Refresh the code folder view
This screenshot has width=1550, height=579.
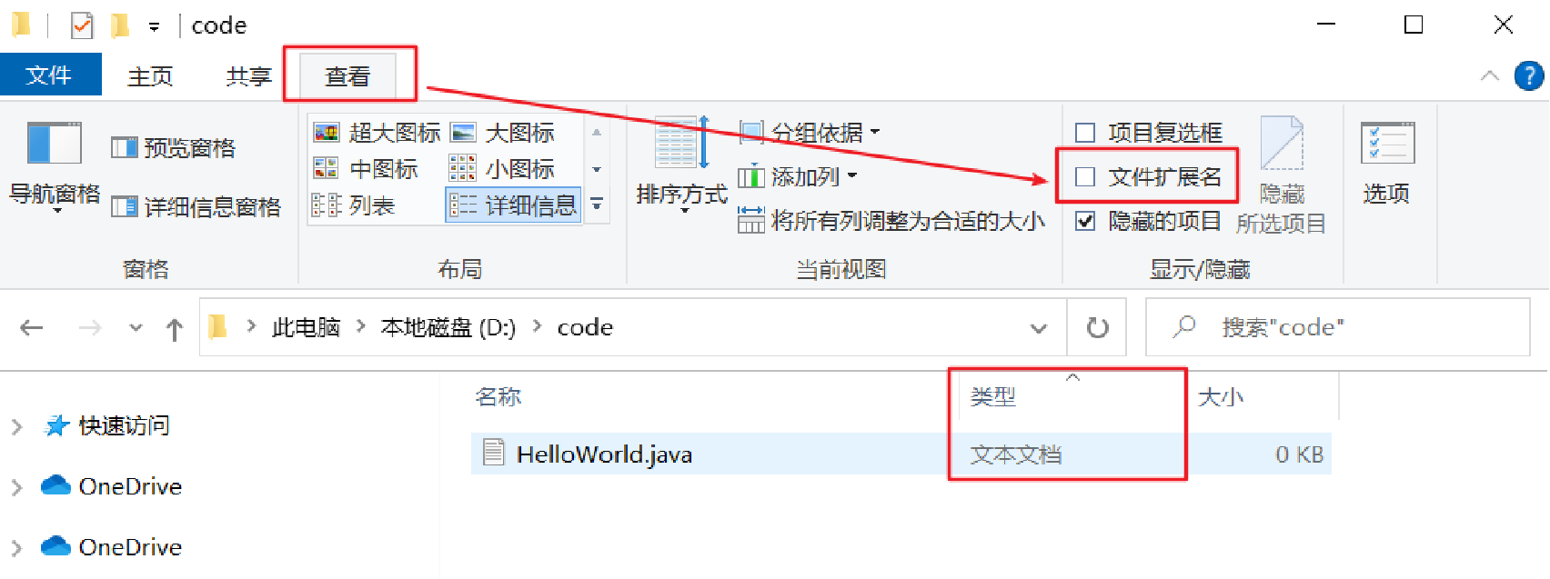pyautogui.click(x=1098, y=328)
